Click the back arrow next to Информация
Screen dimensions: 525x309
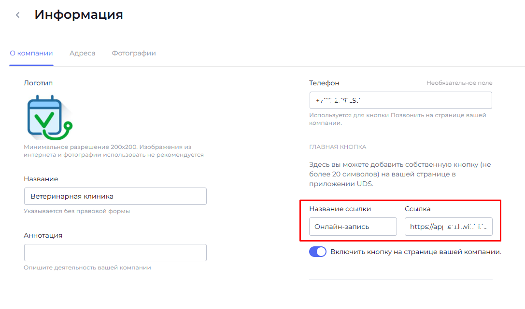(18, 15)
